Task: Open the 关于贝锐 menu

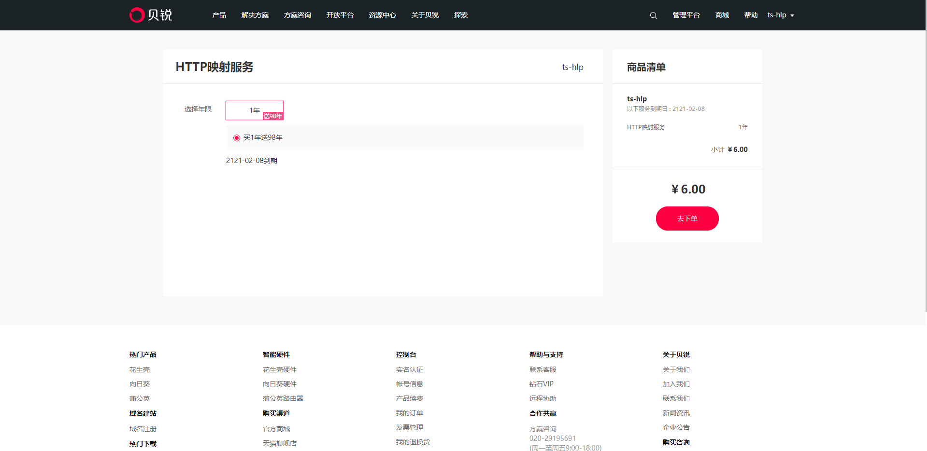Action: [x=425, y=15]
